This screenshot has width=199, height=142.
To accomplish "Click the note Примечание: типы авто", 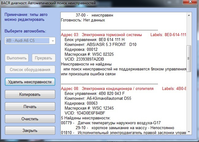I will point(26,15).
